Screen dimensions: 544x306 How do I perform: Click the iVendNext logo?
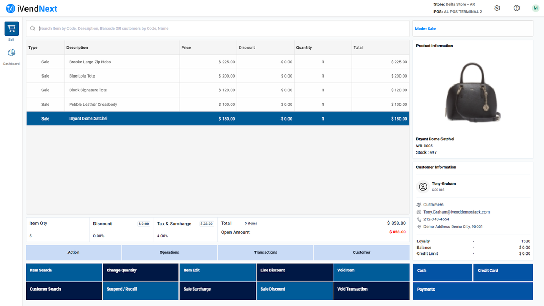click(32, 8)
